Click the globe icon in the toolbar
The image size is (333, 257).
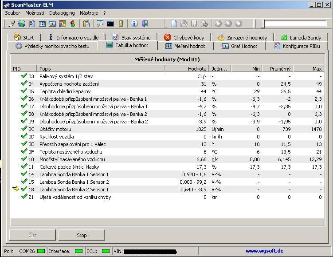pos(21,24)
